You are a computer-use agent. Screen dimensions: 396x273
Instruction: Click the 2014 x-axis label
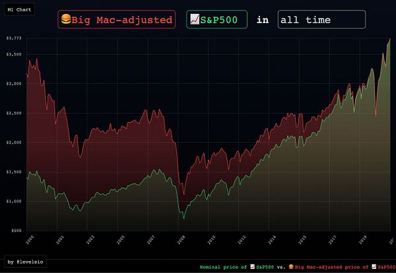point(272,239)
